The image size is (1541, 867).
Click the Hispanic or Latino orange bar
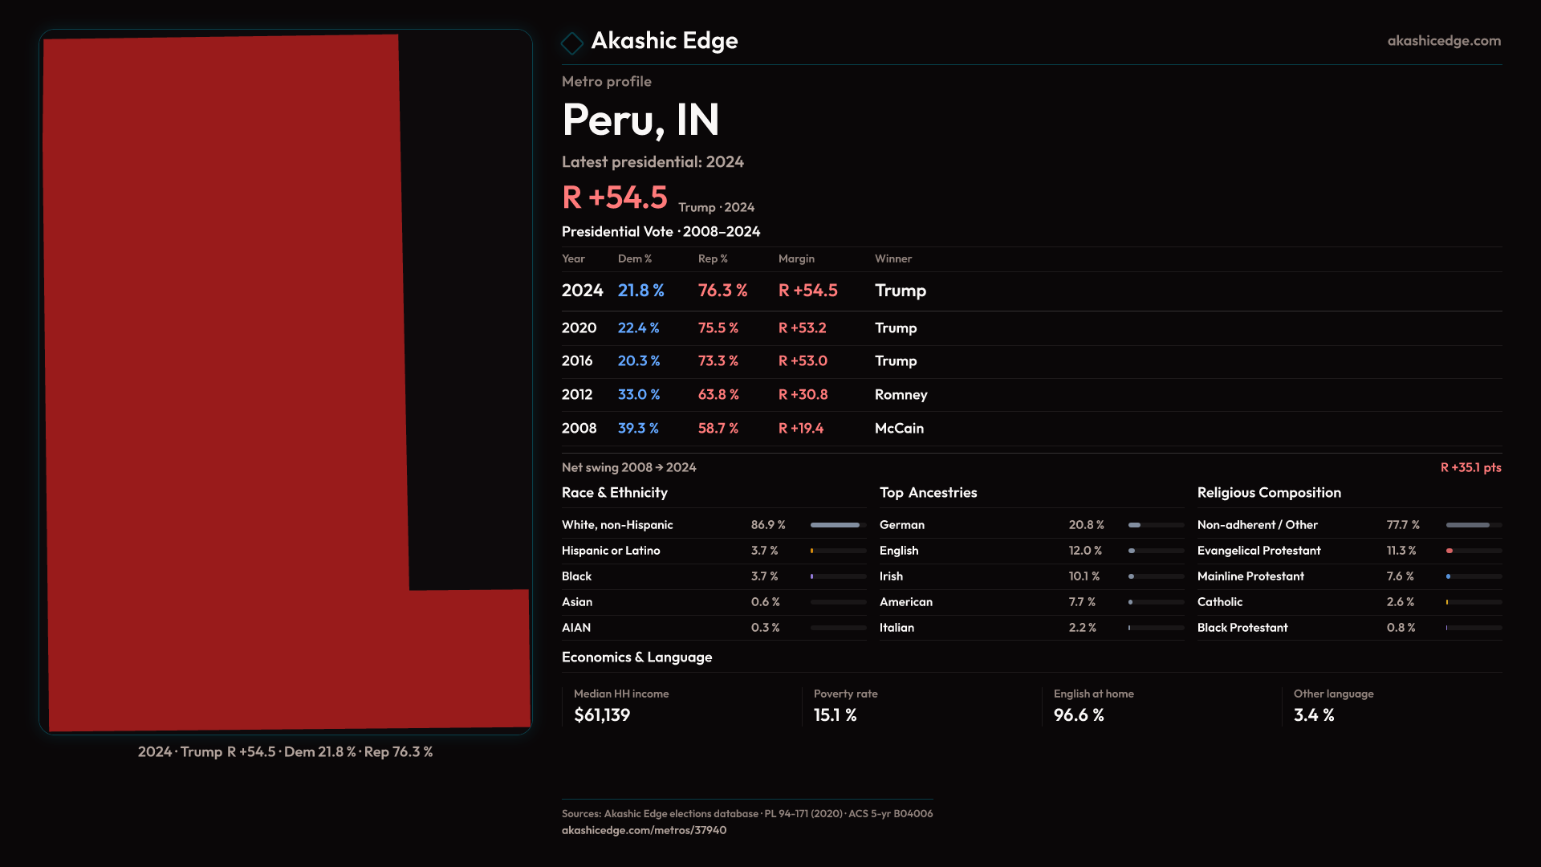point(813,551)
